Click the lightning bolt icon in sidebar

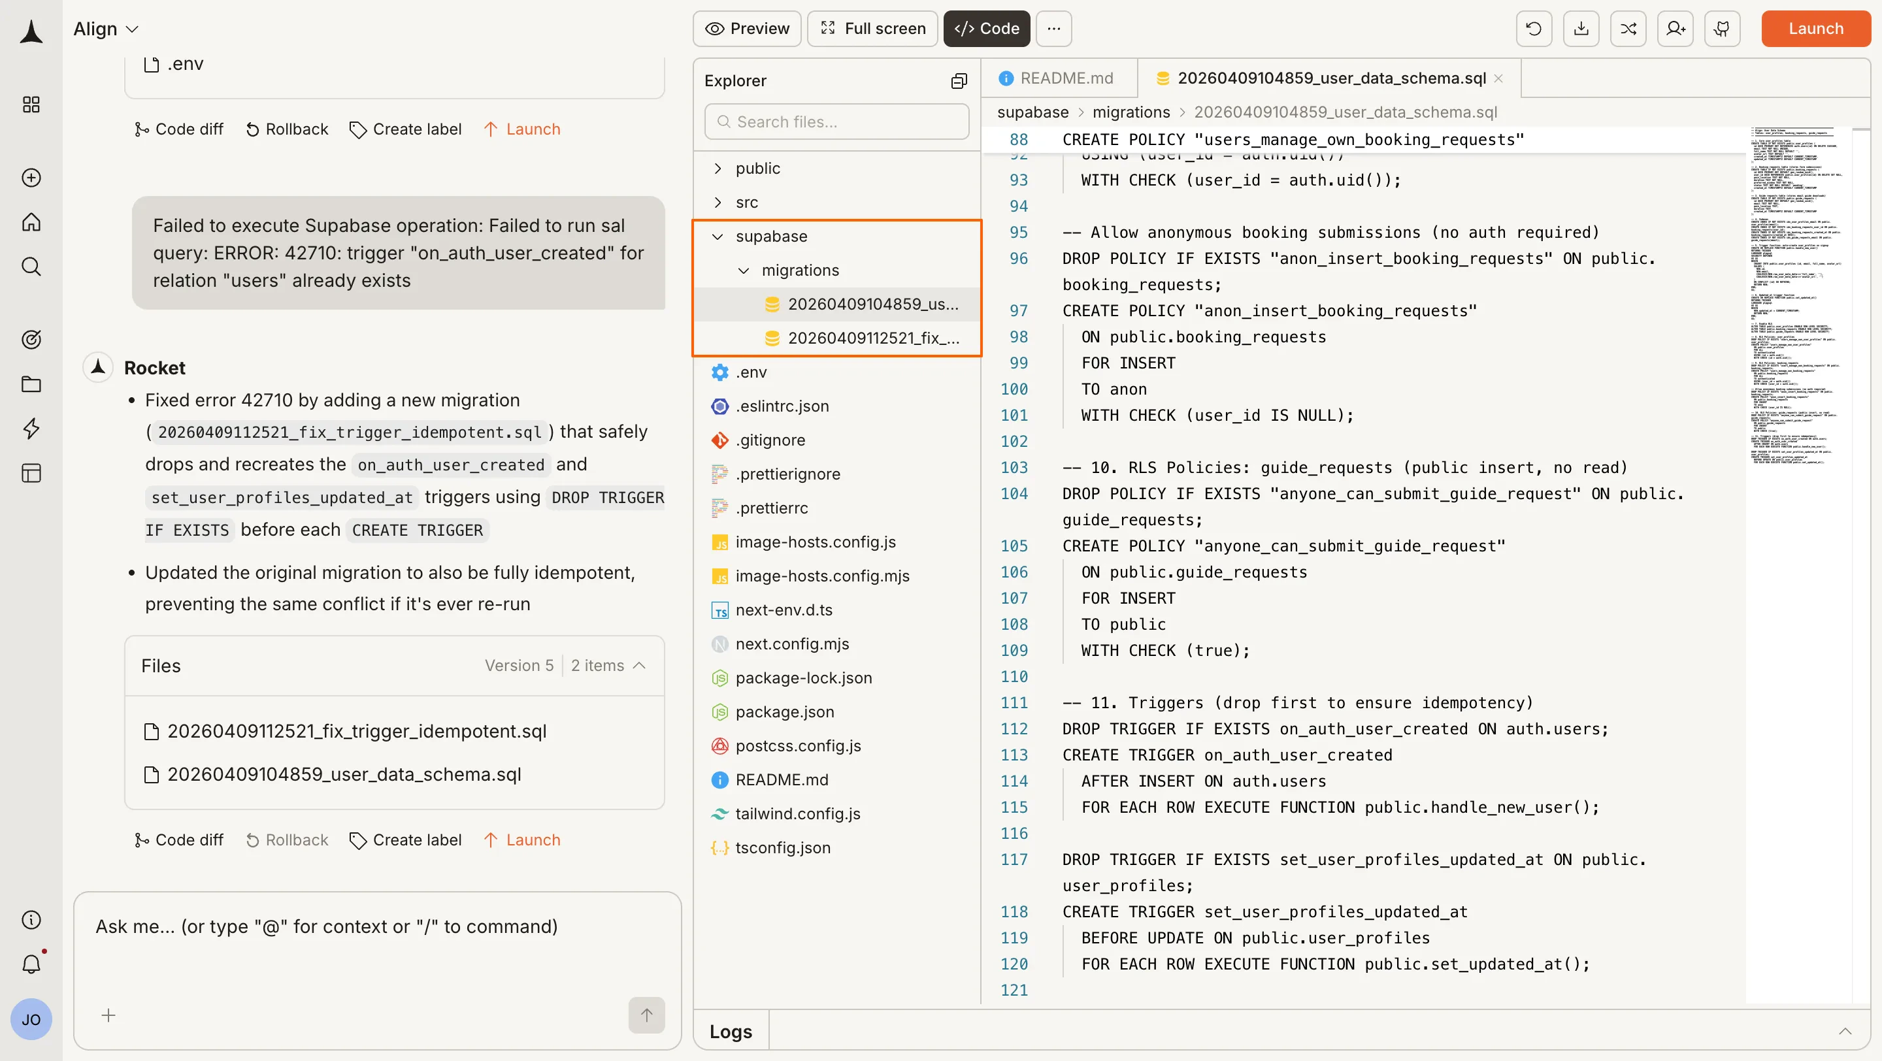(x=31, y=429)
